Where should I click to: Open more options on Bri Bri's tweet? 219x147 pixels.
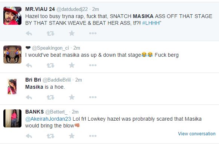click(93, 97)
